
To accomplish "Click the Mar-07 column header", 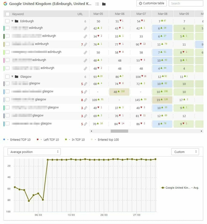I will point(141,14).
